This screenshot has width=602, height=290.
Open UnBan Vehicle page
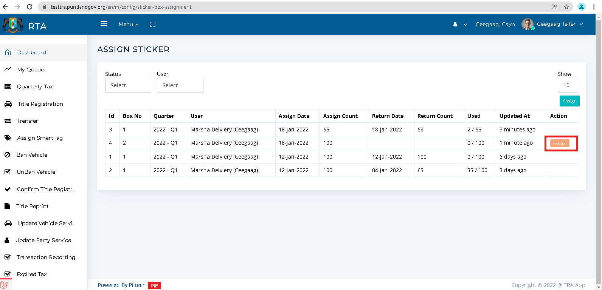pos(36,172)
